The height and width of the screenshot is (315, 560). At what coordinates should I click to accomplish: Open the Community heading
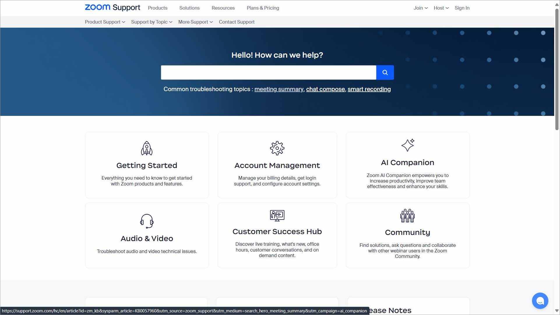tap(407, 232)
